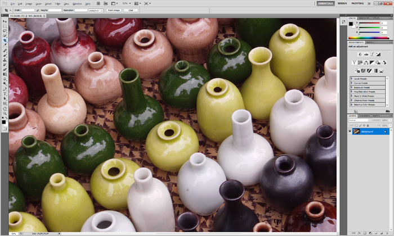Select the History Brush tool
The image size is (394, 236).
[5, 65]
